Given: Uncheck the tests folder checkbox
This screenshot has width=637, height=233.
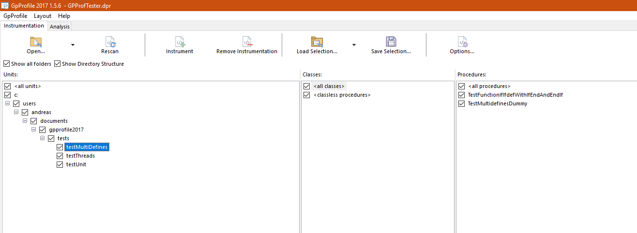Looking at the screenshot, I should click(x=51, y=138).
